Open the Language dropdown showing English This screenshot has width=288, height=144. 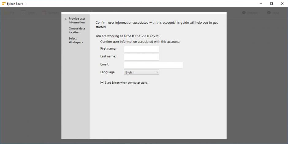[x=142, y=72]
